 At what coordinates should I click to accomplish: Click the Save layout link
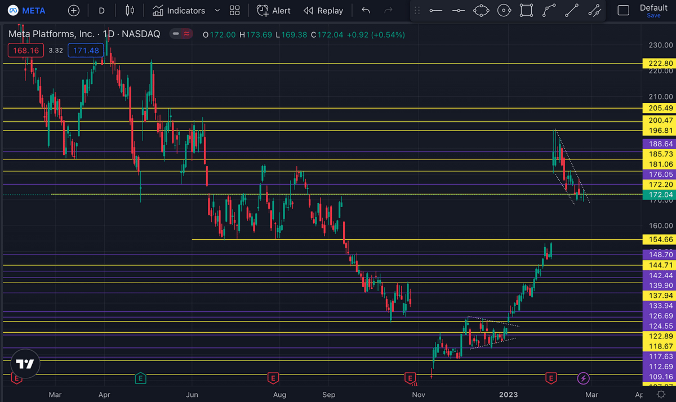click(x=653, y=16)
